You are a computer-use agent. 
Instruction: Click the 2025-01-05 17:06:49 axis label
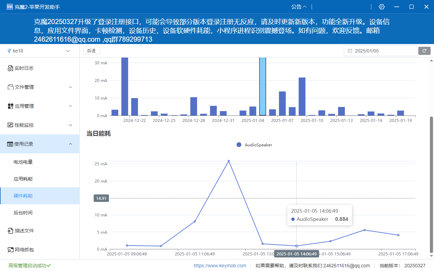(x=398, y=254)
